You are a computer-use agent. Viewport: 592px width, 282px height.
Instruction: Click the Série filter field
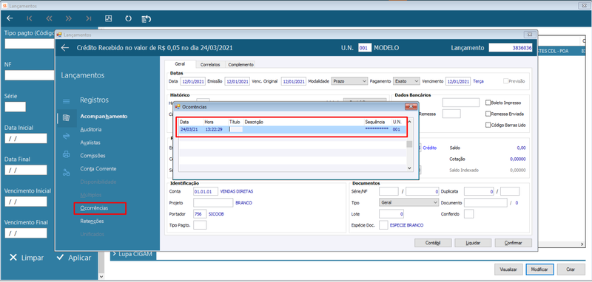tap(15, 106)
